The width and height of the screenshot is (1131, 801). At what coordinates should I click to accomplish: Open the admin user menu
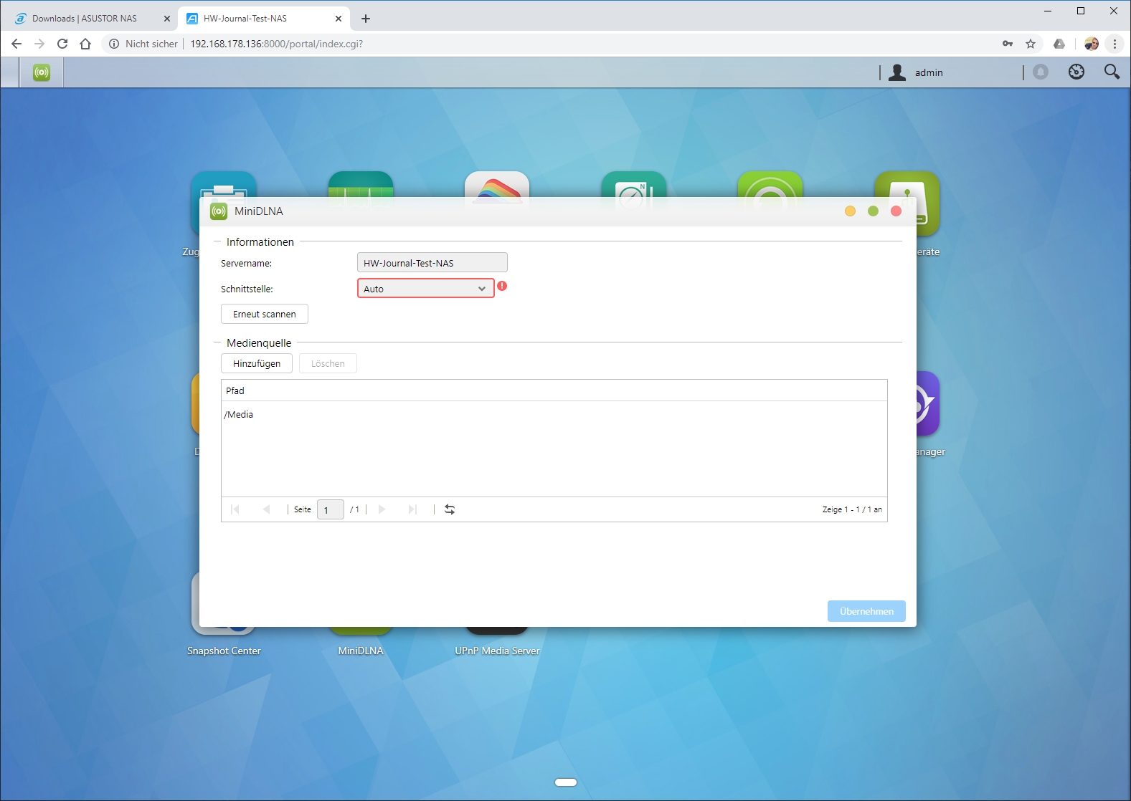916,72
